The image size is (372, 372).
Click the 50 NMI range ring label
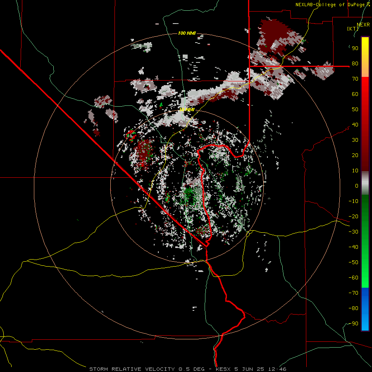click(187, 110)
